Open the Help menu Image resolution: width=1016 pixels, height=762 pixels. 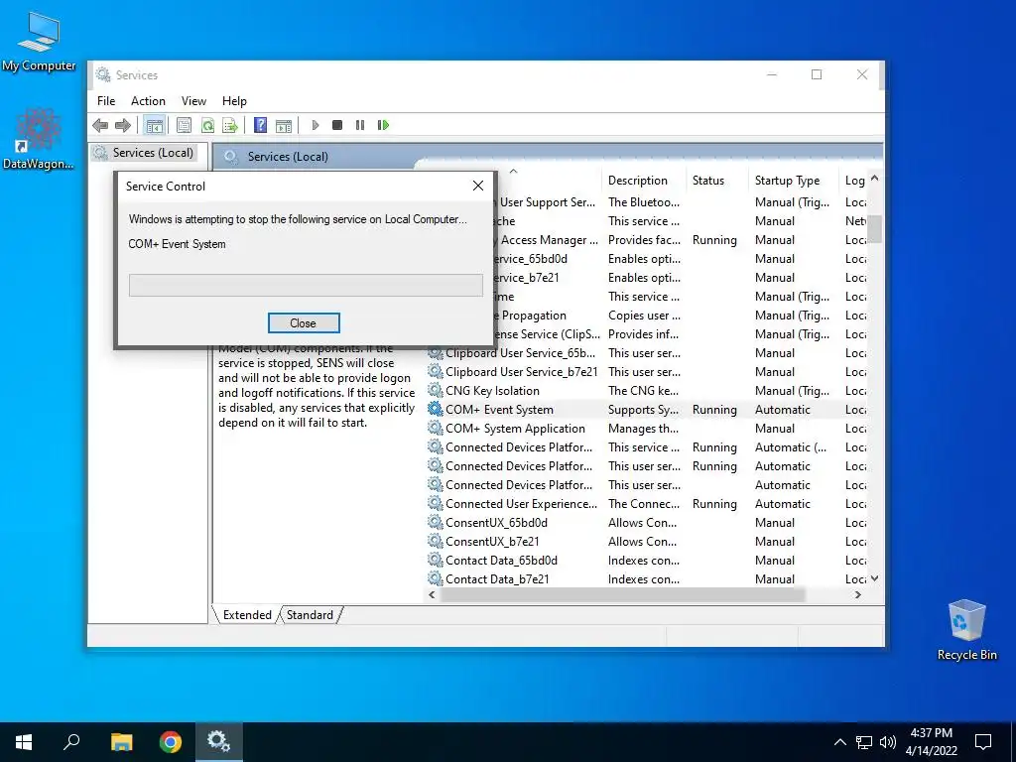click(x=234, y=101)
